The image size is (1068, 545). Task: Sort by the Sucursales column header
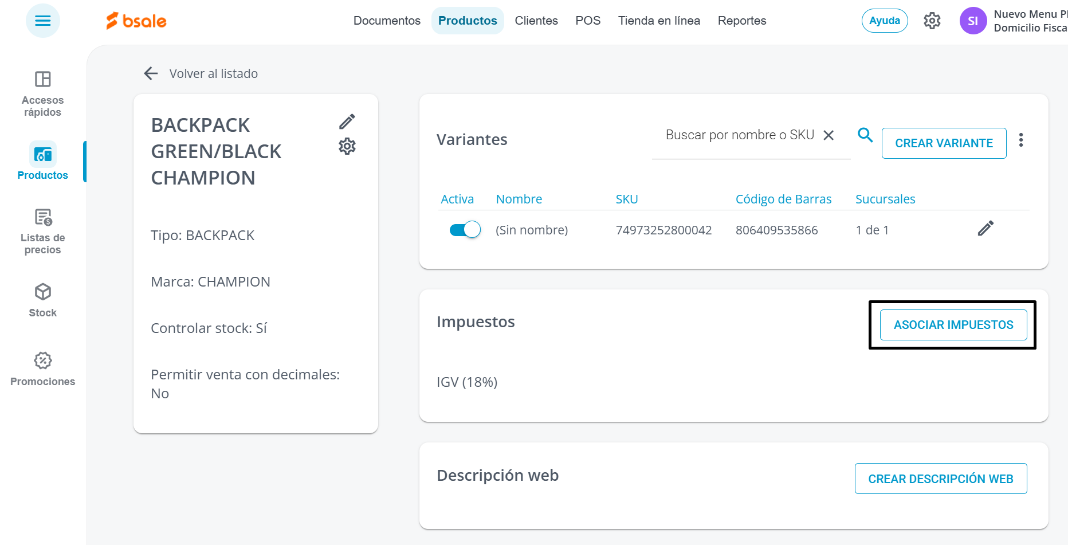click(885, 199)
